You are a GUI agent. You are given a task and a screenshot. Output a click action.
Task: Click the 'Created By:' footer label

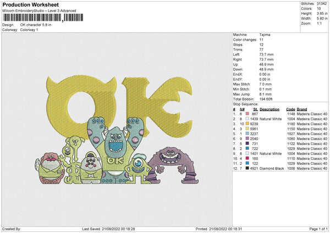[x=12, y=229]
